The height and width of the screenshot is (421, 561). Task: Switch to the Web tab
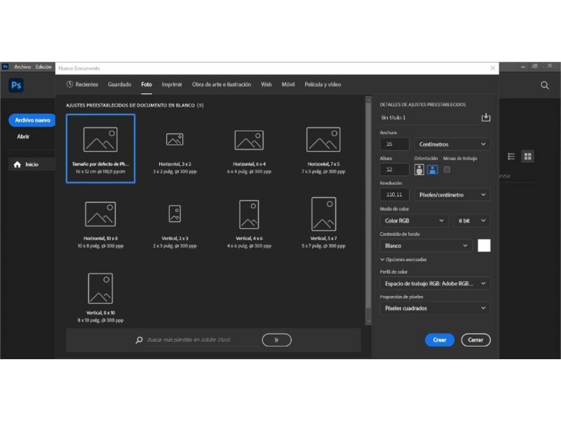pyautogui.click(x=266, y=84)
